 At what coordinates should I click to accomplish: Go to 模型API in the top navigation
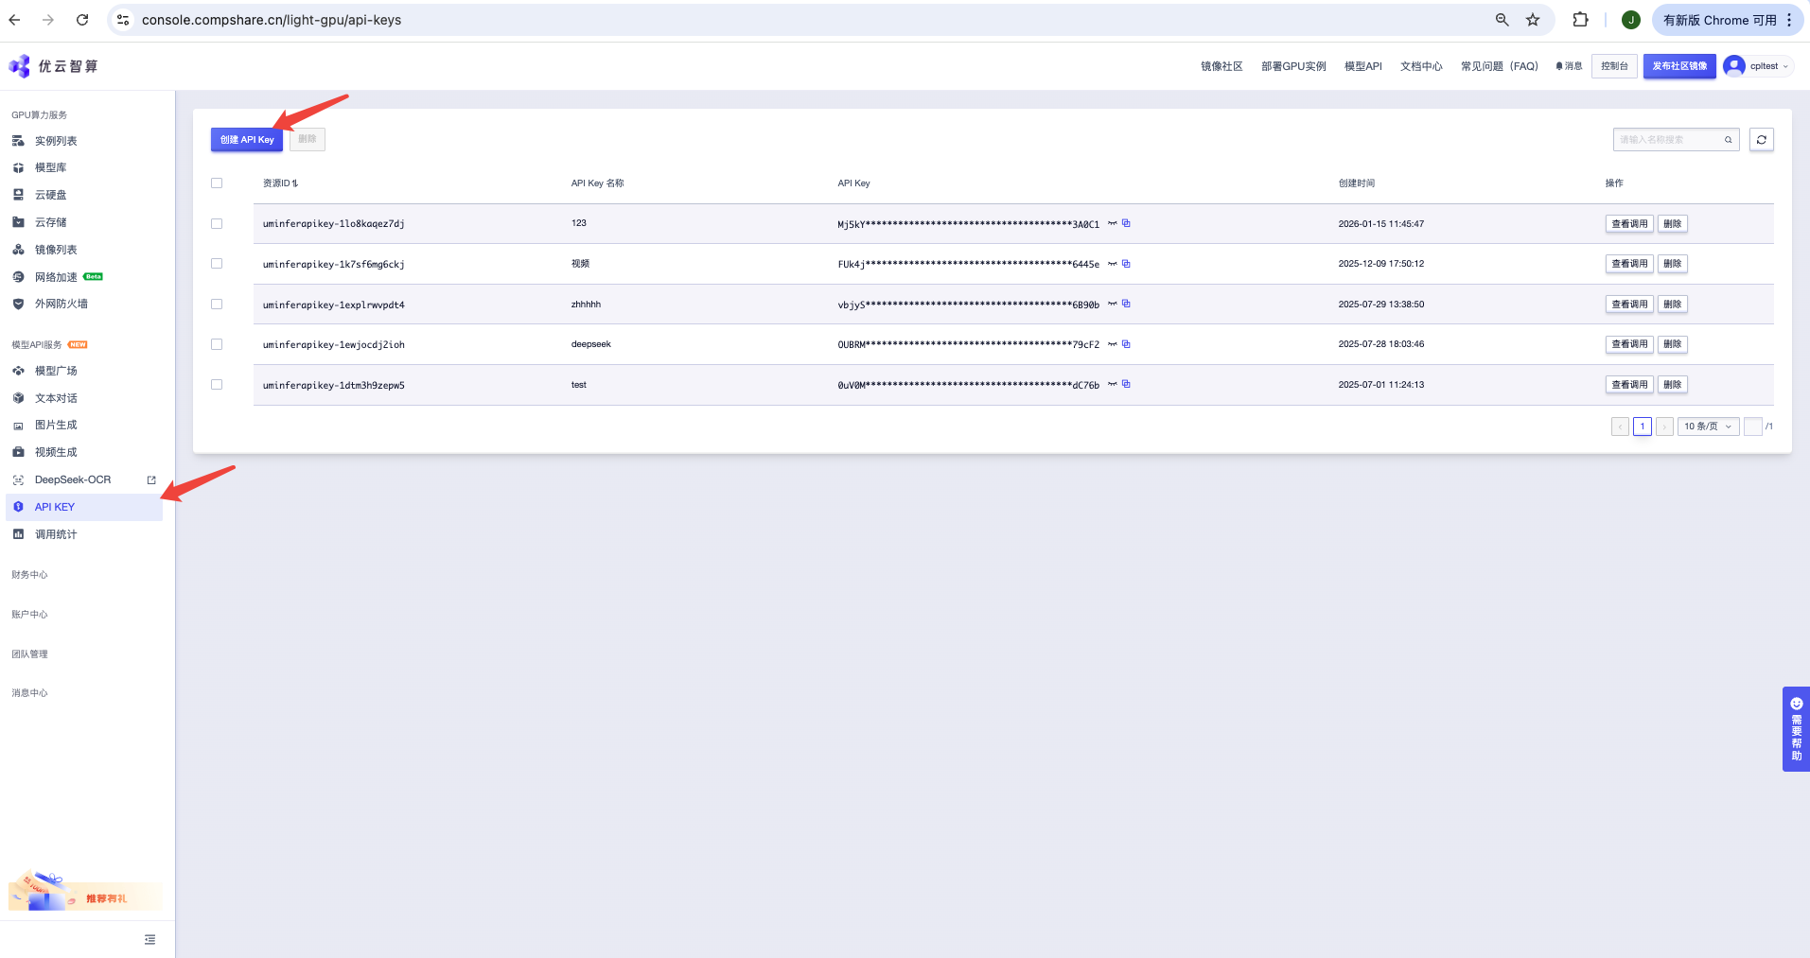(x=1362, y=66)
